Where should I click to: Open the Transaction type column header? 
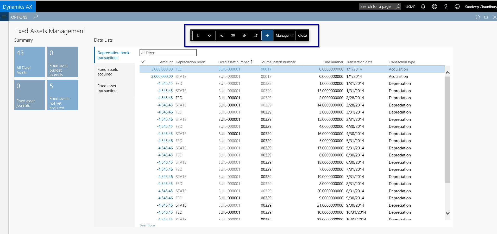[x=402, y=62]
